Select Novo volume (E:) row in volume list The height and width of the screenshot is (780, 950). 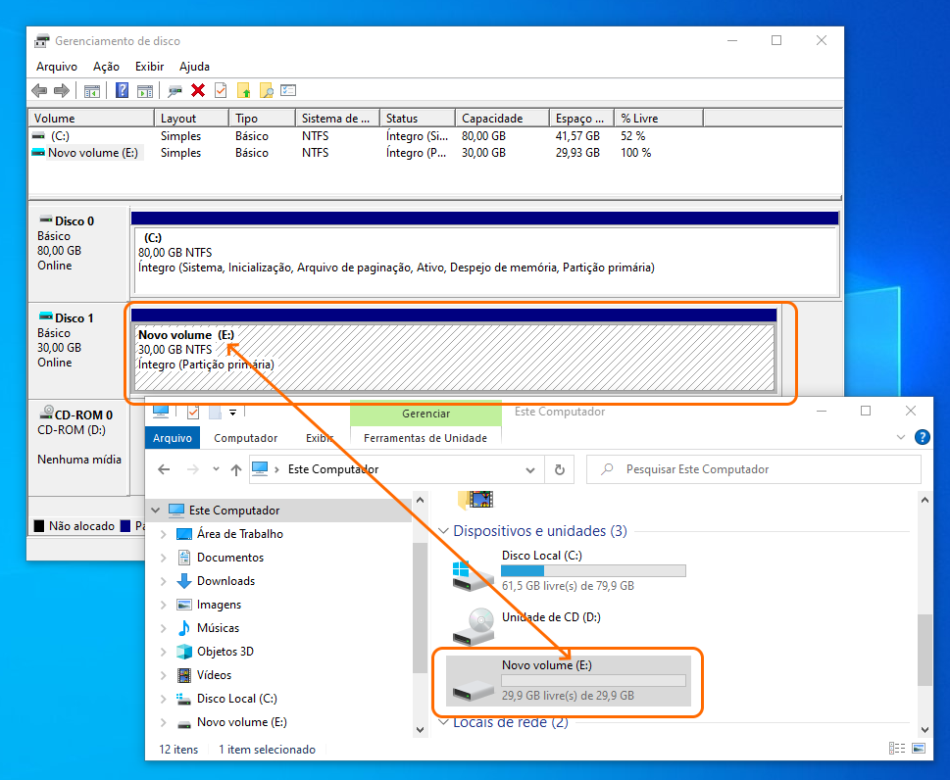[x=435, y=153]
